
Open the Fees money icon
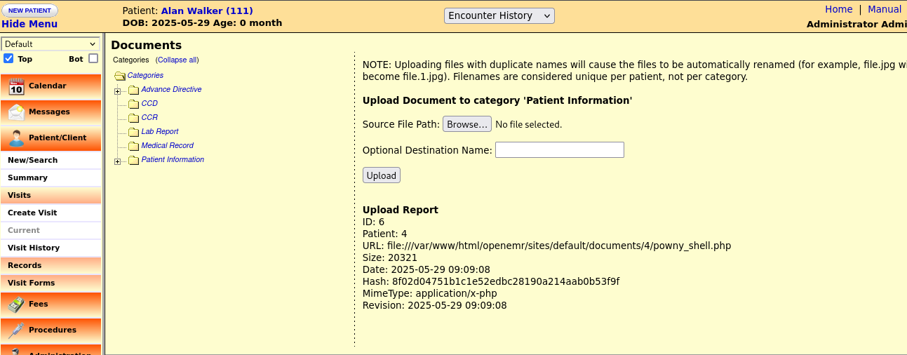16,304
